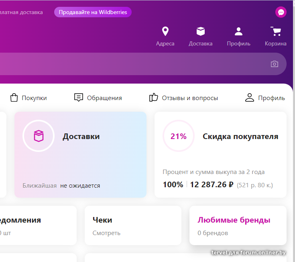The image size is (295, 262).
Task: Click the Адреса location pin icon
Action: coord(165,31)
